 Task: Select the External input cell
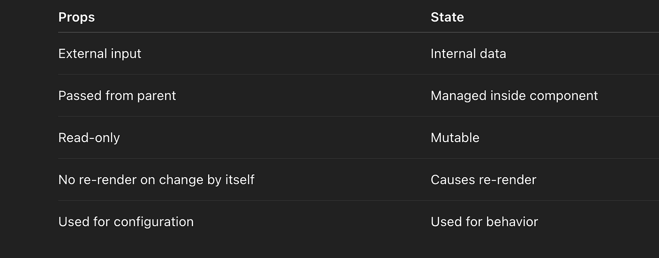point(100,53)
